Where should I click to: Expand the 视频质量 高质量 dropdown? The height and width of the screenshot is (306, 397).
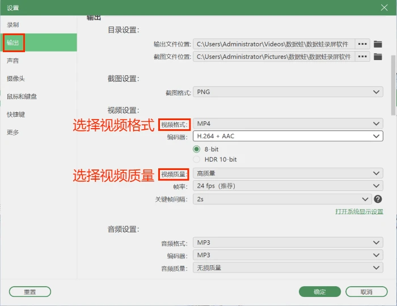pos(288,173)
